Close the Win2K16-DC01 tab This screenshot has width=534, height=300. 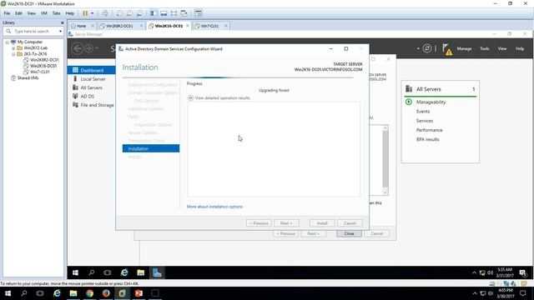click(188, 26)
